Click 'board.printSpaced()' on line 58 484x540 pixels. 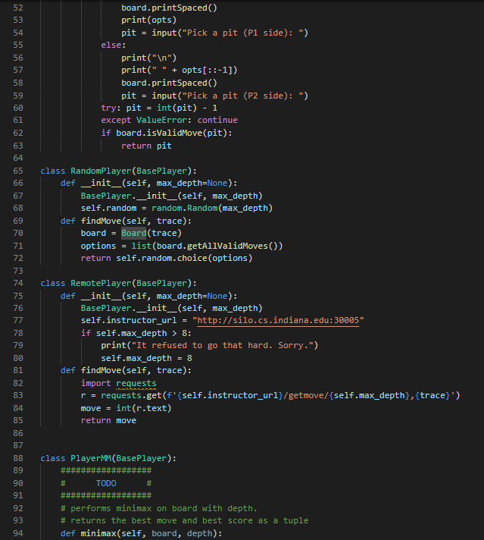click(169, 83)
